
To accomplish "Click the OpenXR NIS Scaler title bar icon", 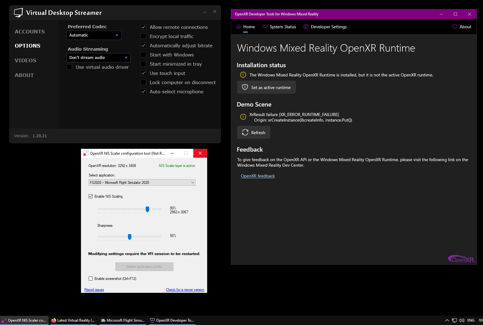I will [86, 153].
